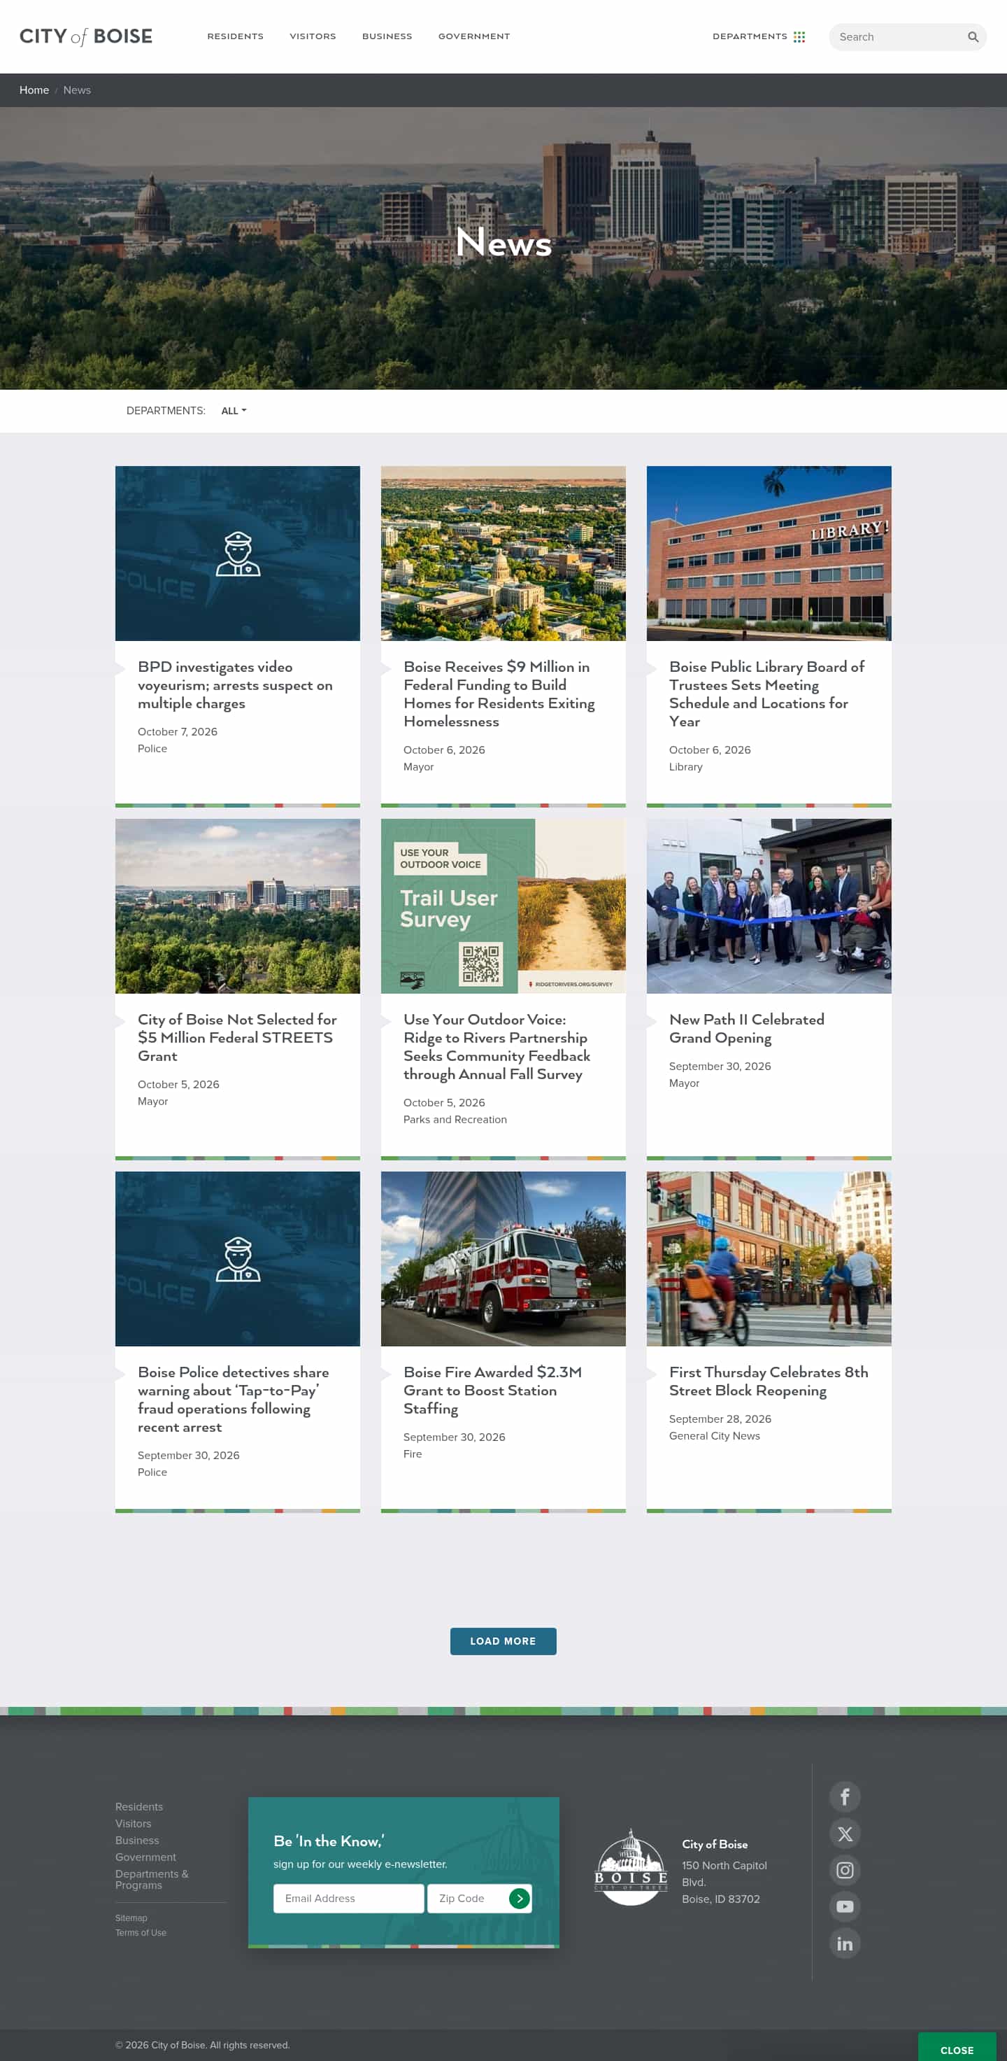Click the aerial capitol photo thumbnail

pos(503,554)
